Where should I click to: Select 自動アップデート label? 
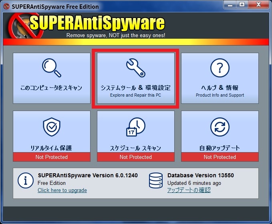220,148
